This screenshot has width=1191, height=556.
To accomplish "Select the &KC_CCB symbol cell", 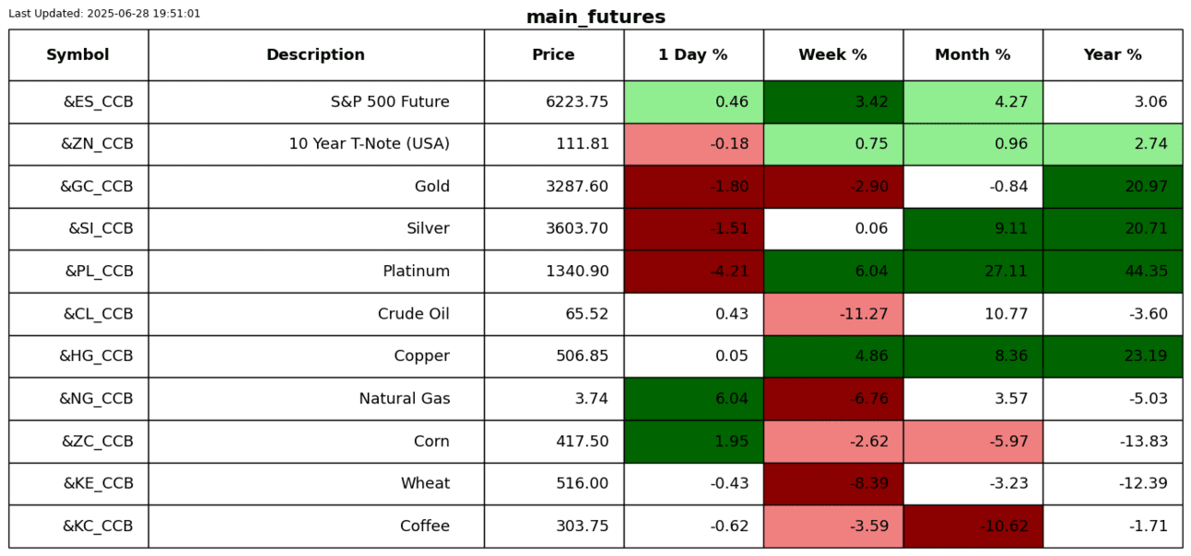I will click(78, 527).
